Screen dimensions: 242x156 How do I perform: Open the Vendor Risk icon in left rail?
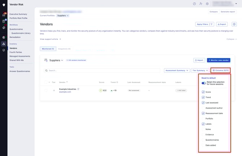(x=4, y=44)
